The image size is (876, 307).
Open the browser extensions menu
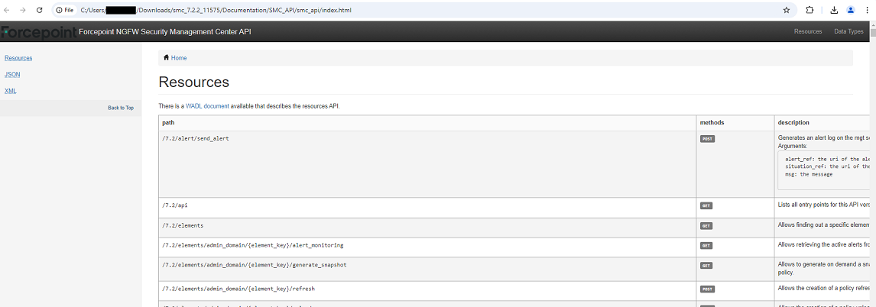(809, 10)
